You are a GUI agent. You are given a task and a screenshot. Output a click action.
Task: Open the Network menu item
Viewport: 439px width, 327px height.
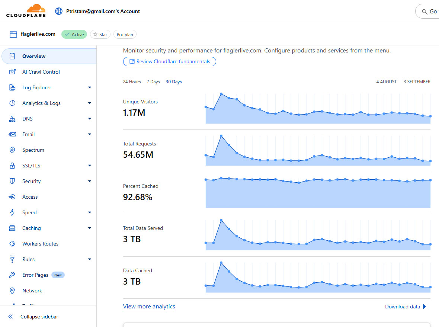click(49, 291)
